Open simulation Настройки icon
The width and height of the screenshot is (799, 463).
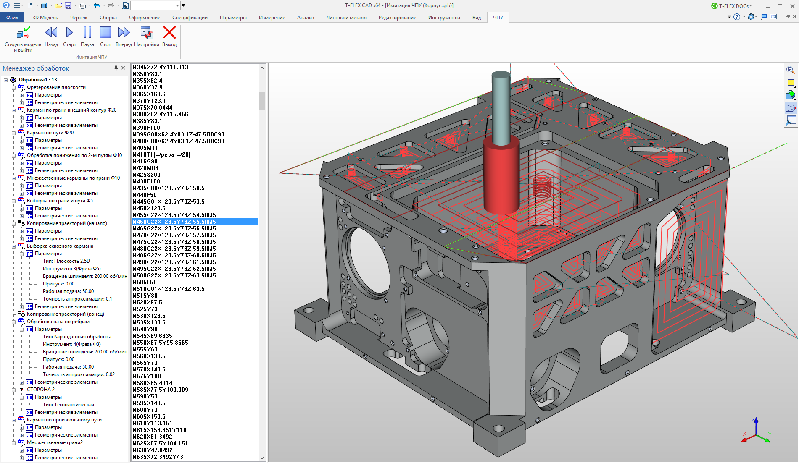coord(147,32)
